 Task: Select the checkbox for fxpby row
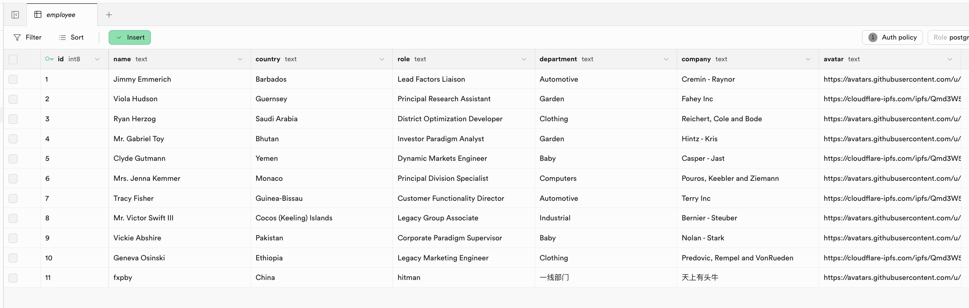pyautogui.click(x=13, y=278)
